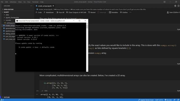Image resolution: width=180 pixels, height=101 pixels.
Task: Click Jupyter Server: local status item
Action: [146, 100]
